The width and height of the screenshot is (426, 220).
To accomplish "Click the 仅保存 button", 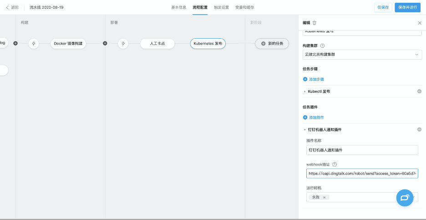I will click(x=383, y=8).
